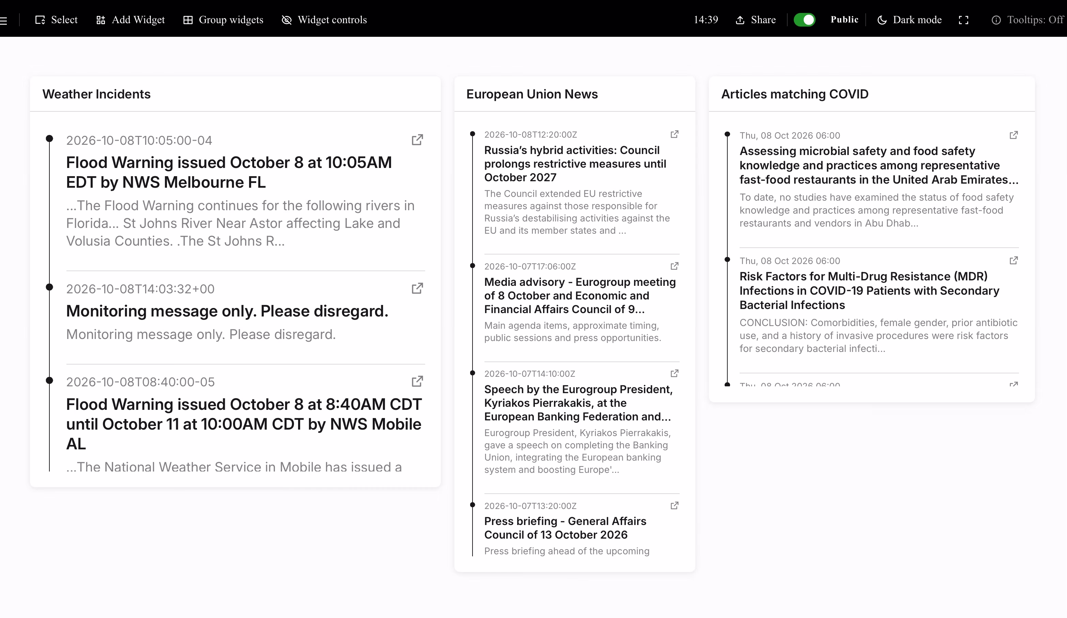Click the Flood Warning NWS Melbourne FL headline
1067x618 pixels.
(x=229, y=172)
